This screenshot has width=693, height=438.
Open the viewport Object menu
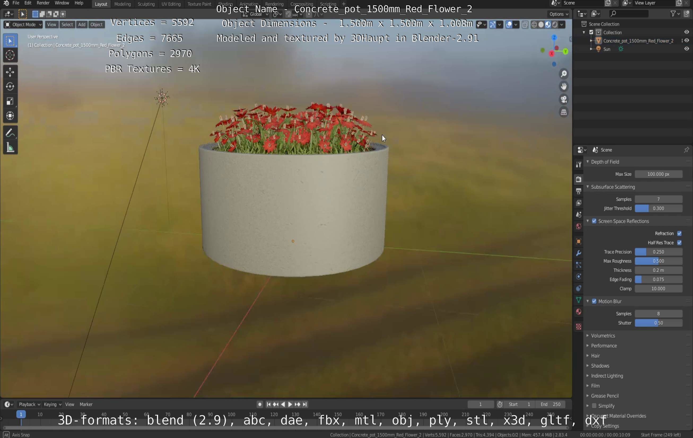97,25
